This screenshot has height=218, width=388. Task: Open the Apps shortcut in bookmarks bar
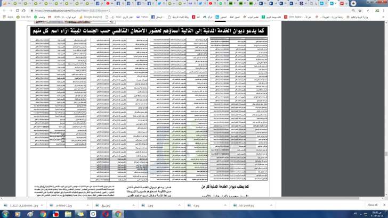(x=9, y=17)
